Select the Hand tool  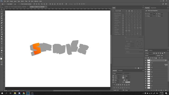(x=2, y=50)
